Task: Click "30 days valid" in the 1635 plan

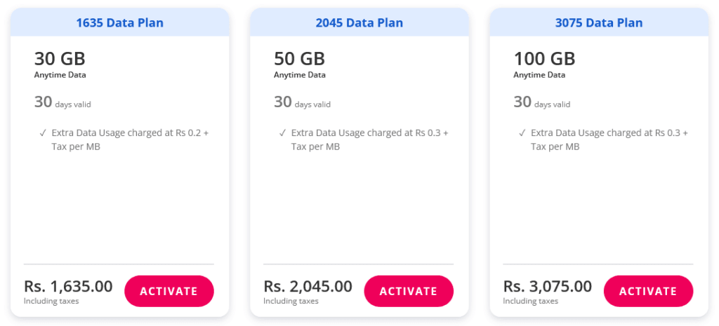Action: click(x=62, y=102)
